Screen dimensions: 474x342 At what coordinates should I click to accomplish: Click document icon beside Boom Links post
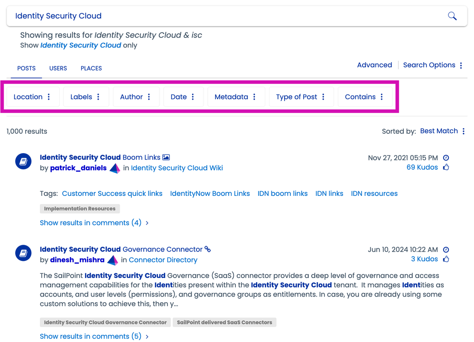(23, 162)
